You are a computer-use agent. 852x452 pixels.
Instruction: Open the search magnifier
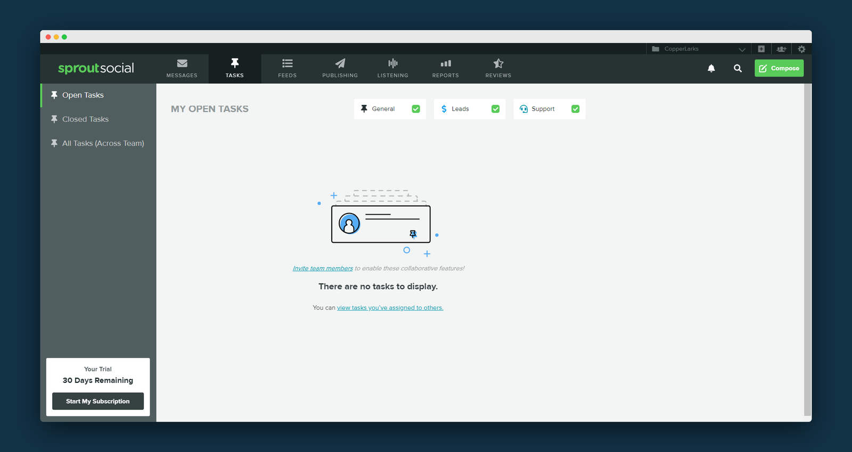point(738,68)
